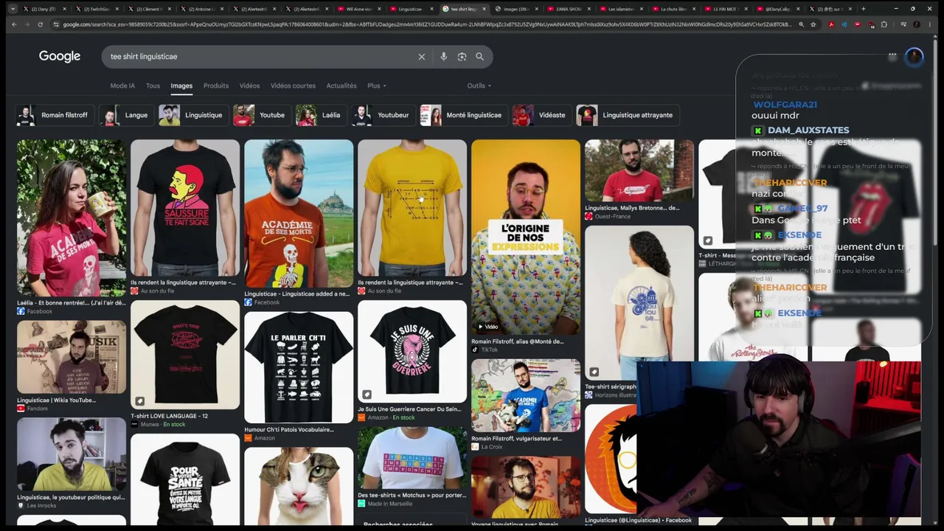Open the 'Je suis une guerrière' t-shirt image
The width and height of the screenshot is (944, 531).
point(412,351)
